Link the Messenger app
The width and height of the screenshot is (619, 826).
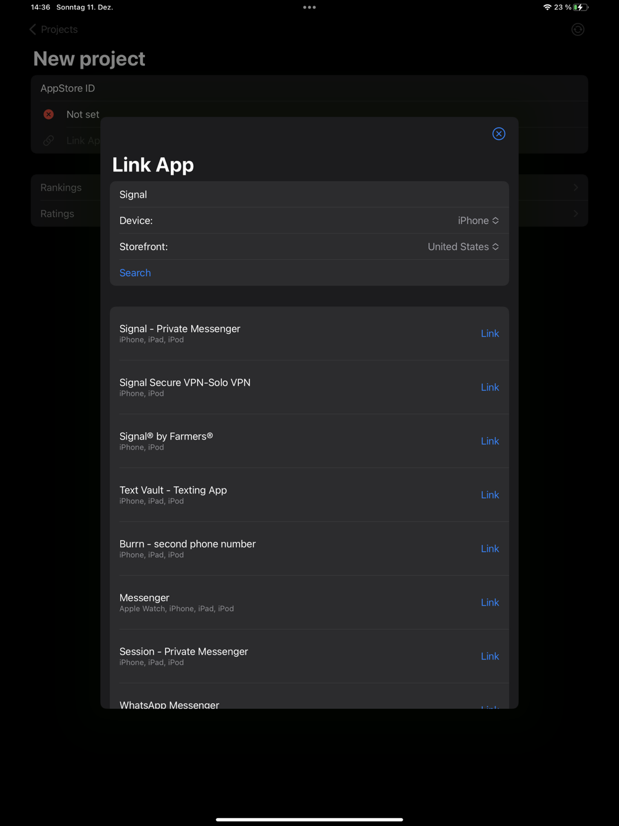[x=490, y=602]
